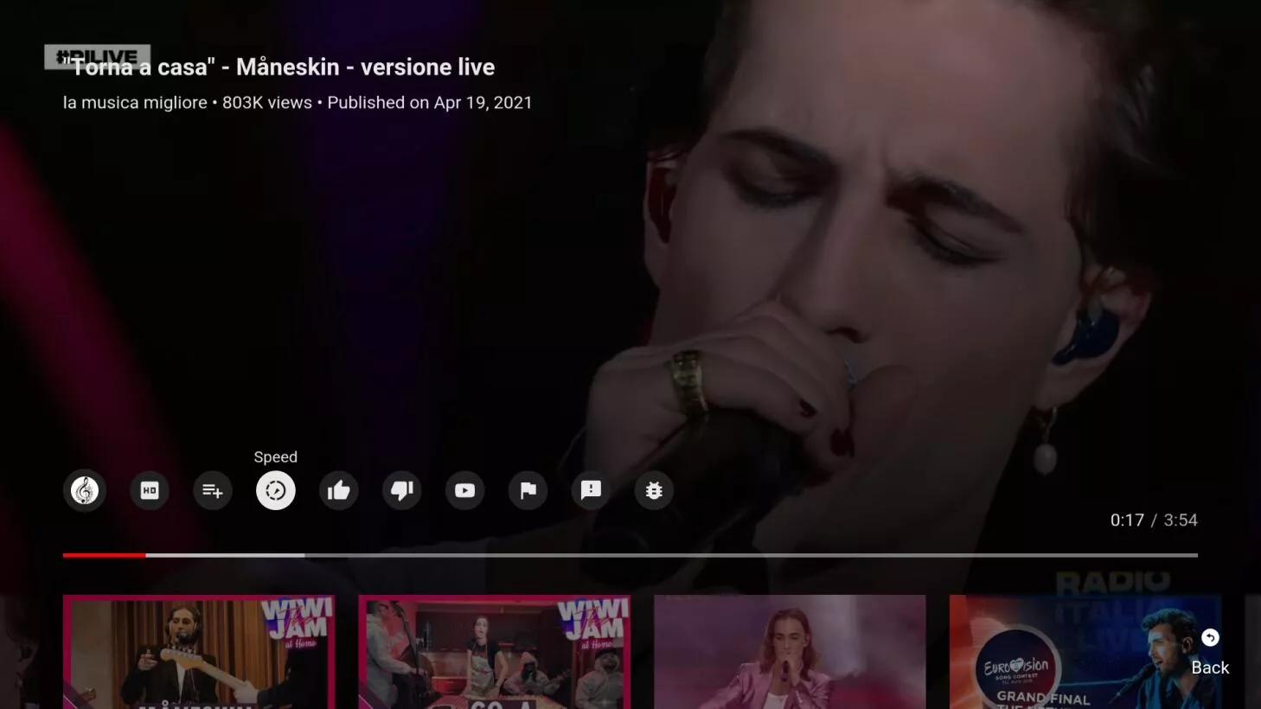Add video to playlist icon

coord(212,491)
